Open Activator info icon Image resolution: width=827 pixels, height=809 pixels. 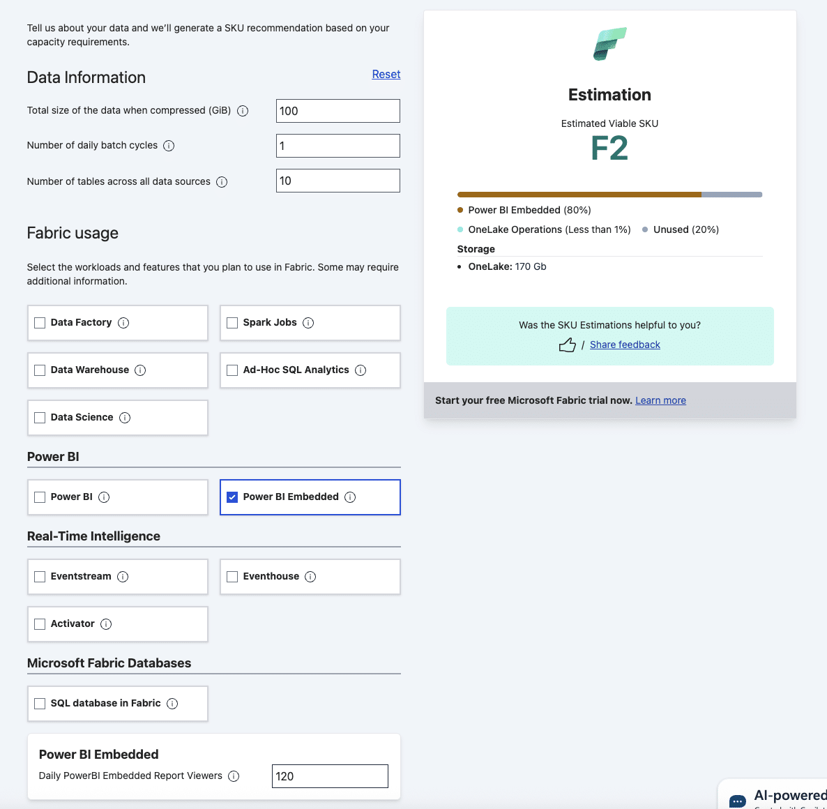pyautogui.click(x=106, y=624)
